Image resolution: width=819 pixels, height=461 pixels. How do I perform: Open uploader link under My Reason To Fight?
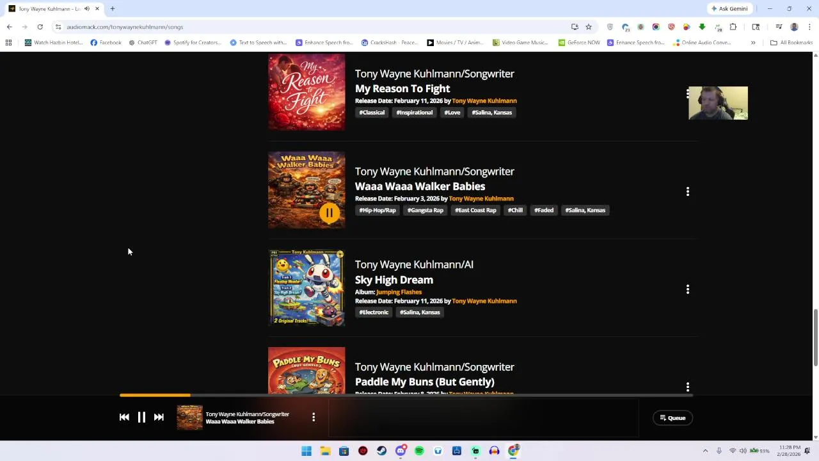pyautogui.click(x=484, y=101)
